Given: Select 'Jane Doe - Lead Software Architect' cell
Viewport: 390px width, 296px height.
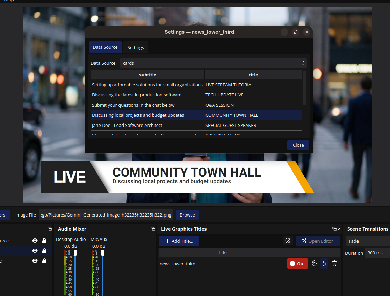Looking at the screenshot, I should (148, 126).
